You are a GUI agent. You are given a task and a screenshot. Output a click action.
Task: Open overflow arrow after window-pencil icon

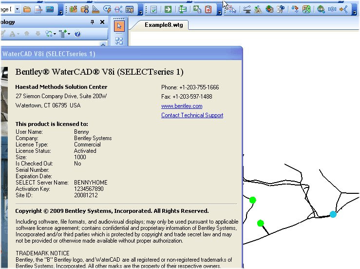coord(141,12)
